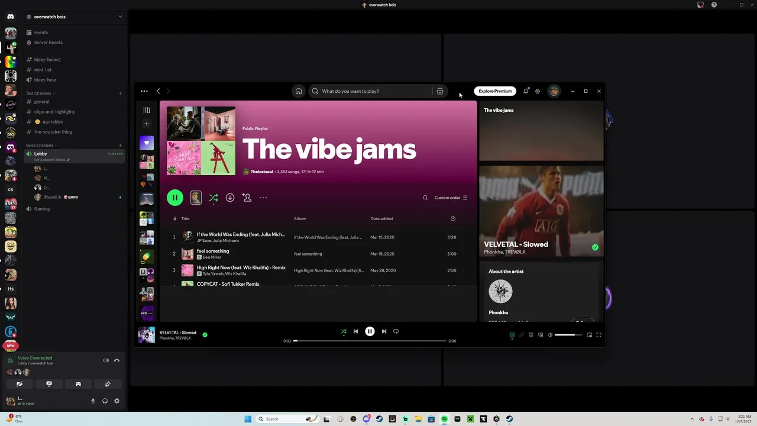Disconnect from the Discord voice call
This screenshot has height=426, width=757.
117,360
